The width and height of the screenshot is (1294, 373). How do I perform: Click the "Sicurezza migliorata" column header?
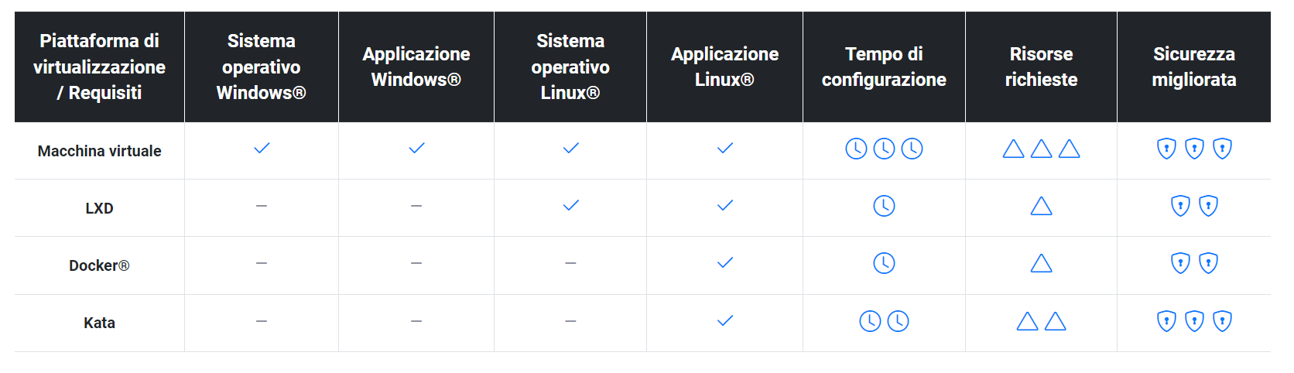[1193, 67]
